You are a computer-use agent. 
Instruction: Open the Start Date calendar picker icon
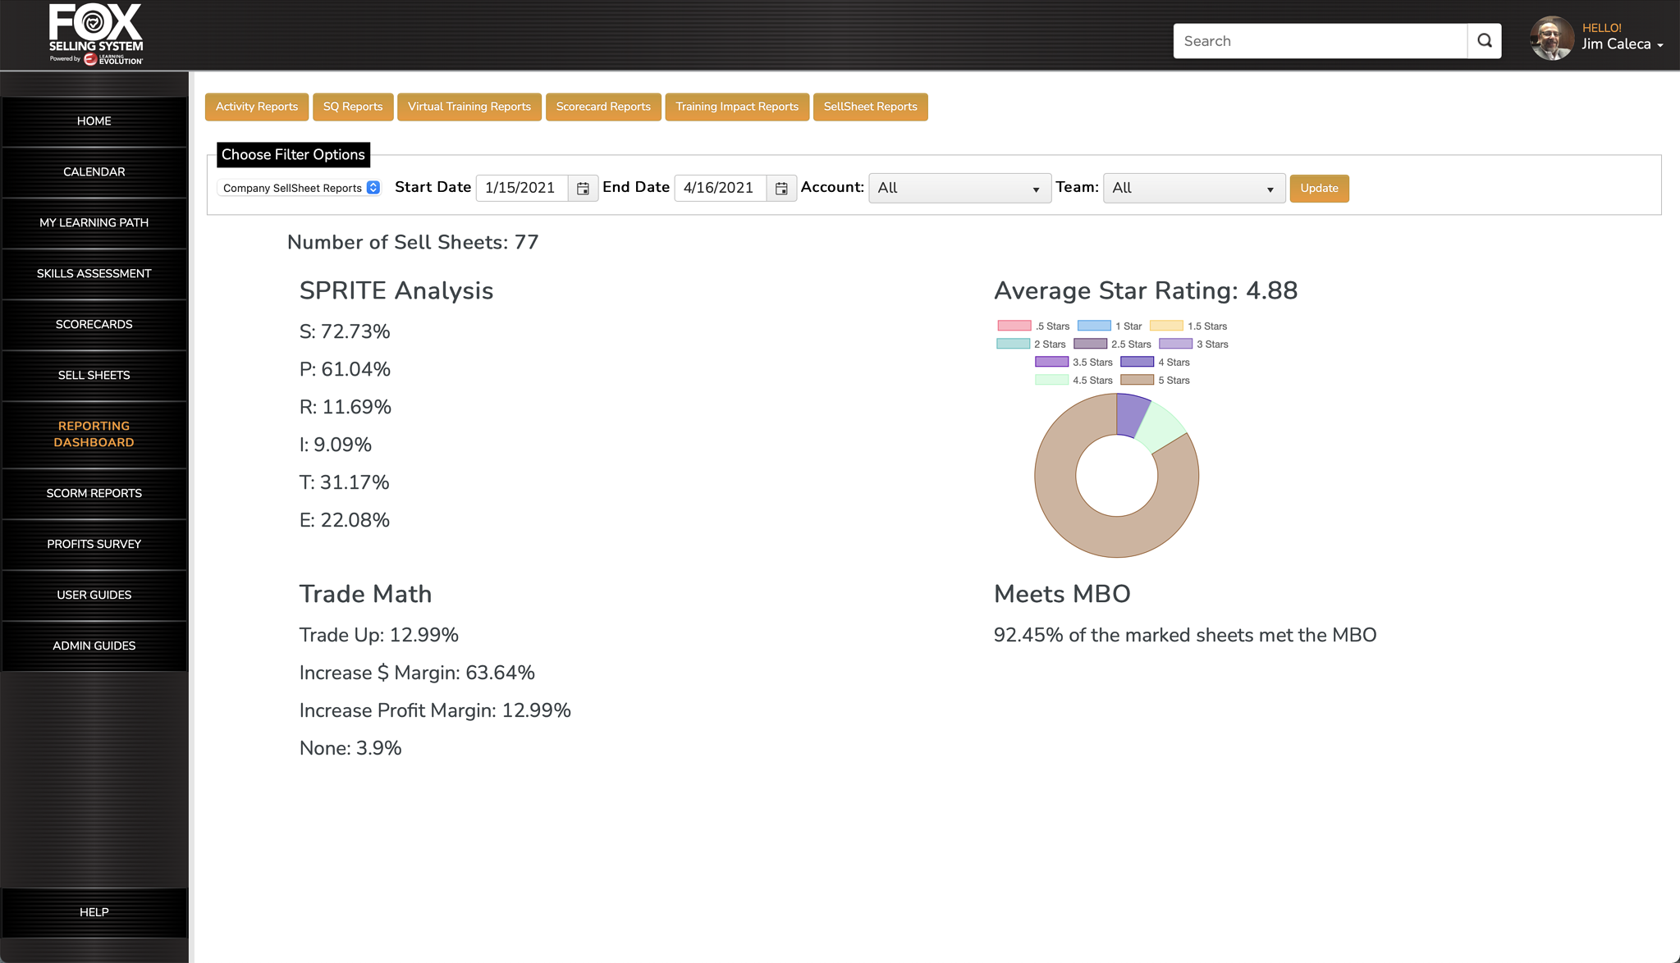pos(583,188)
